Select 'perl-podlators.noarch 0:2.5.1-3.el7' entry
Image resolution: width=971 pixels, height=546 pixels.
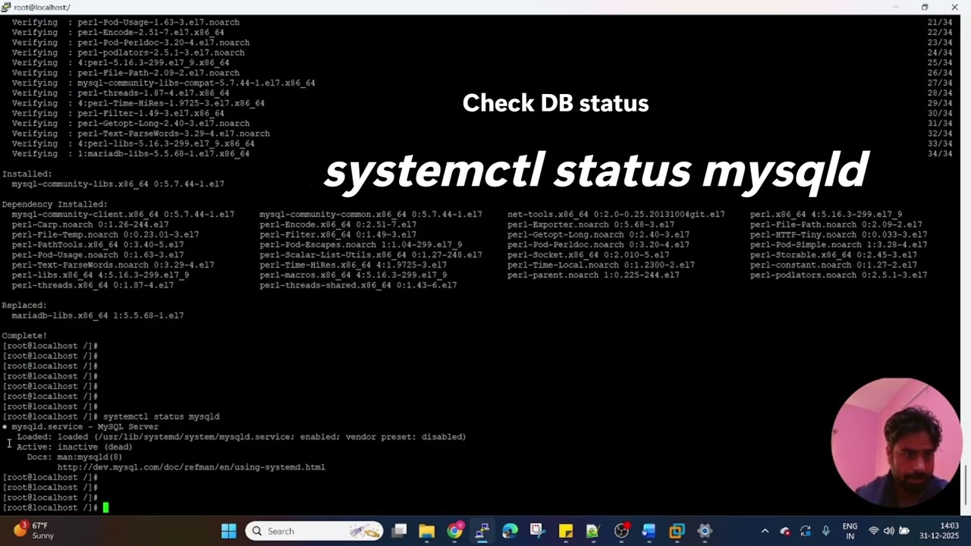(x=839, y=275)
